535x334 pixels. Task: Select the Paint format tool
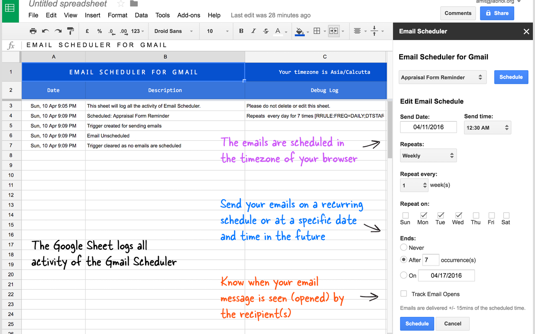(x=70, y=31)
